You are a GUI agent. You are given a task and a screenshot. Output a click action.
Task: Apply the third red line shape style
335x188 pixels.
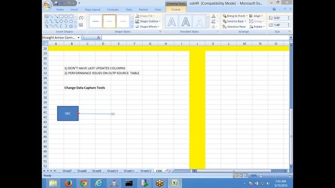click(x=123, y=21)
